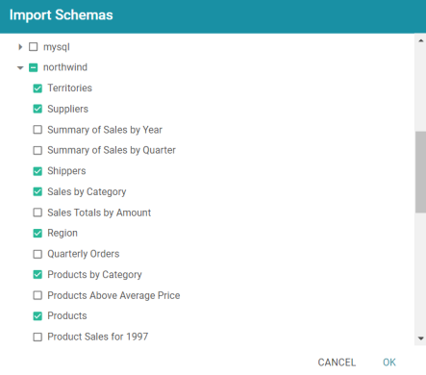
Task: Uncheck Sales by Category
Action: click(38, 191)
